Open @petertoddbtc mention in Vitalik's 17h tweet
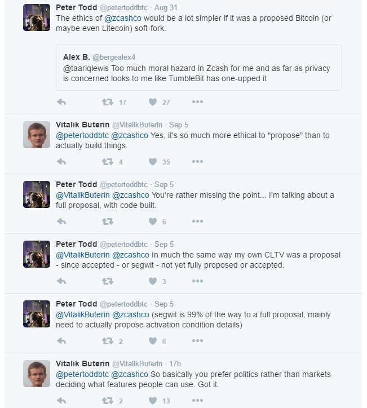This screenshot has height=408, width=367. click(x=82, y=374)
